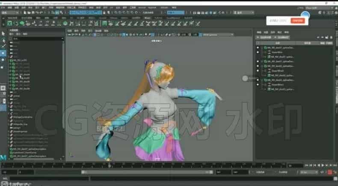Viewport: 338px width, 186px height.
Task: Click the green sphere XGen shelf icon
Action: tap(22, 23)
